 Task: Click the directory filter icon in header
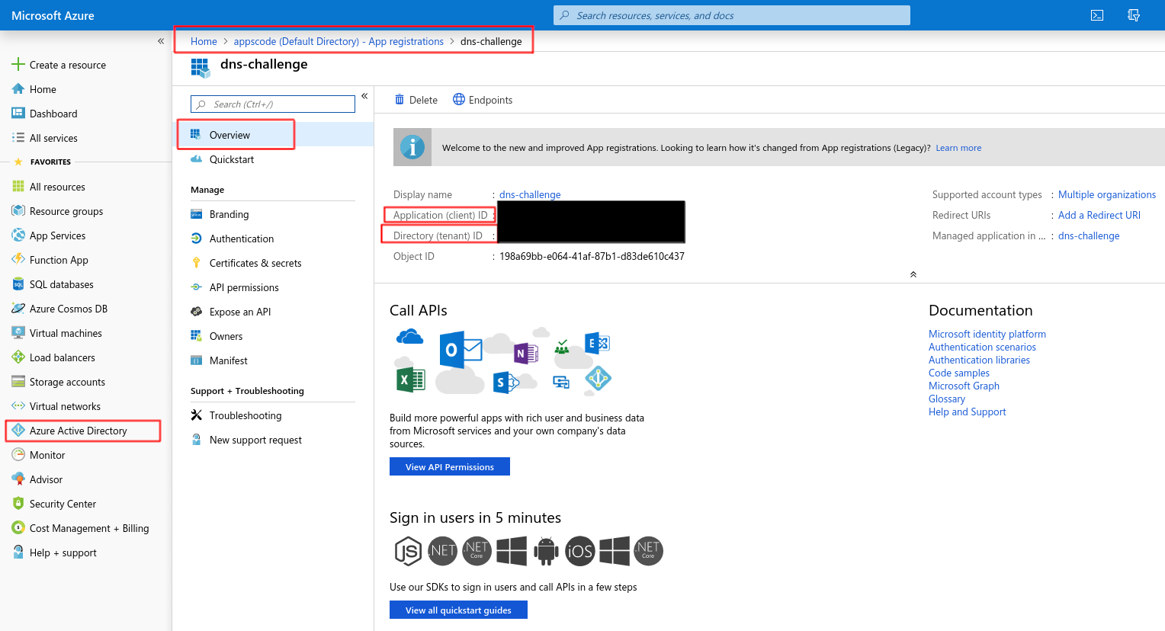1134,15
